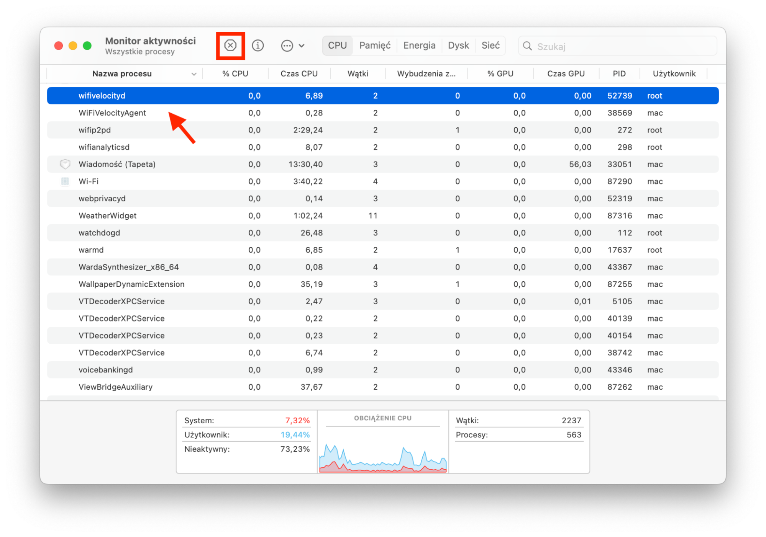
Task: Sort by % CPU column
Action: tap(235, 74)
